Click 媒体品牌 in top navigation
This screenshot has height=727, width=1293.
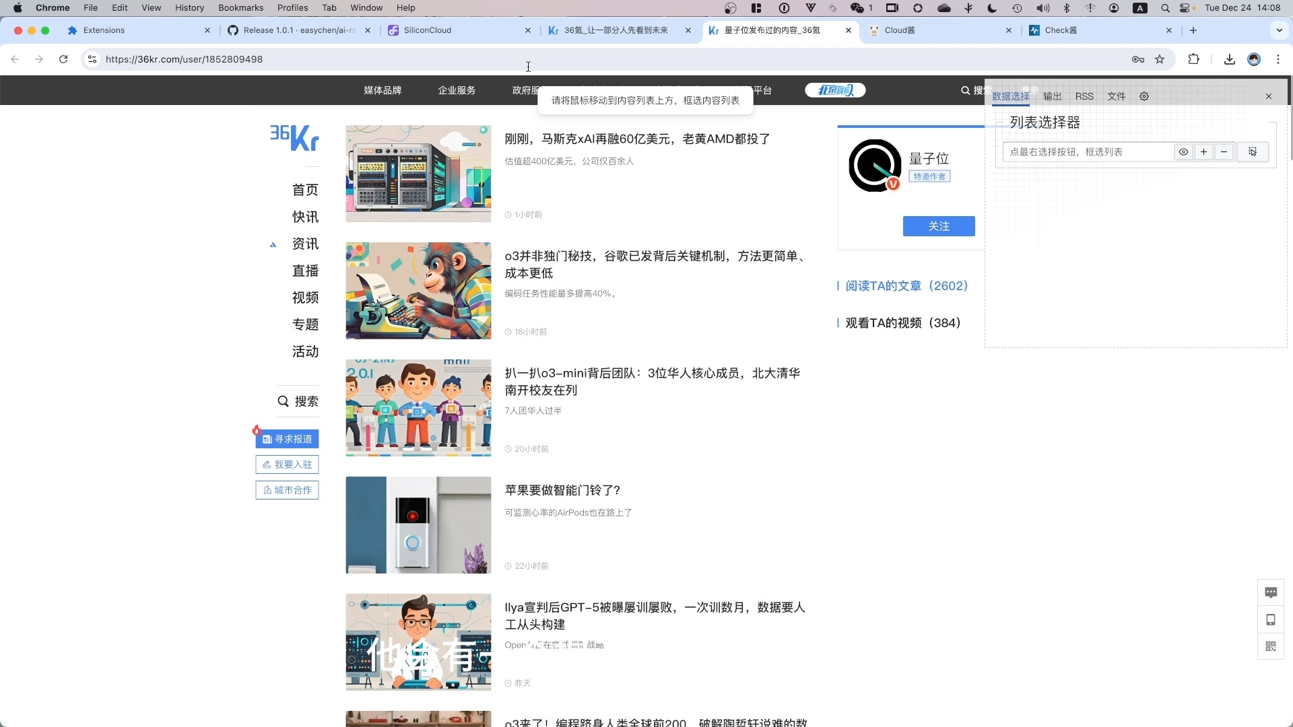pyautogui.click(x=383, y=90)
